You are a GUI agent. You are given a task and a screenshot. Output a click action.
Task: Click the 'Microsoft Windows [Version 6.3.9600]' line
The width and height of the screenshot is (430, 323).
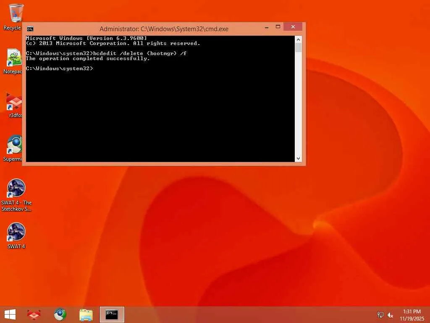tap(87, 38)
